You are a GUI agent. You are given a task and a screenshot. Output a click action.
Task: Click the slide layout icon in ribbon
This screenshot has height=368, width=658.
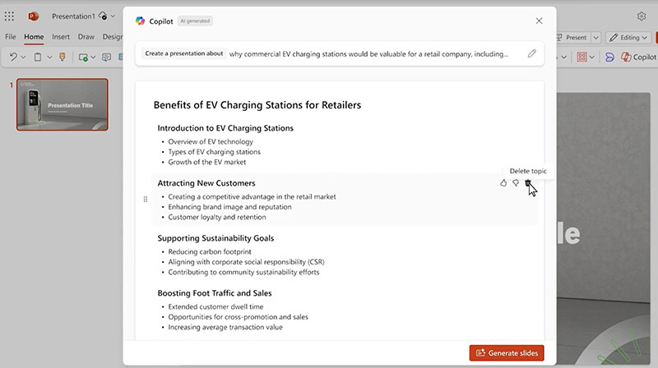(107, 57)
